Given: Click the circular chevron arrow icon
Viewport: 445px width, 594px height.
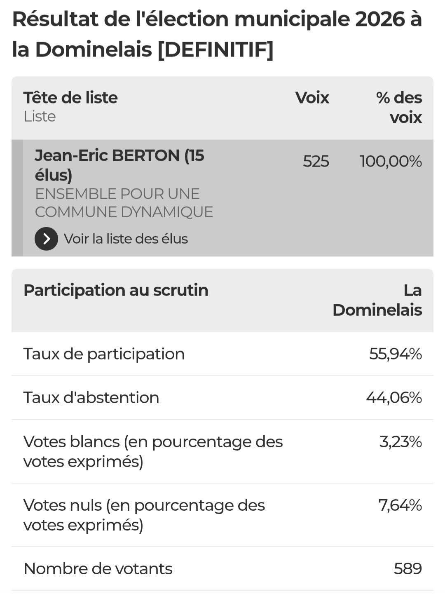Looking at the screenshot, I should coord(46,239).
